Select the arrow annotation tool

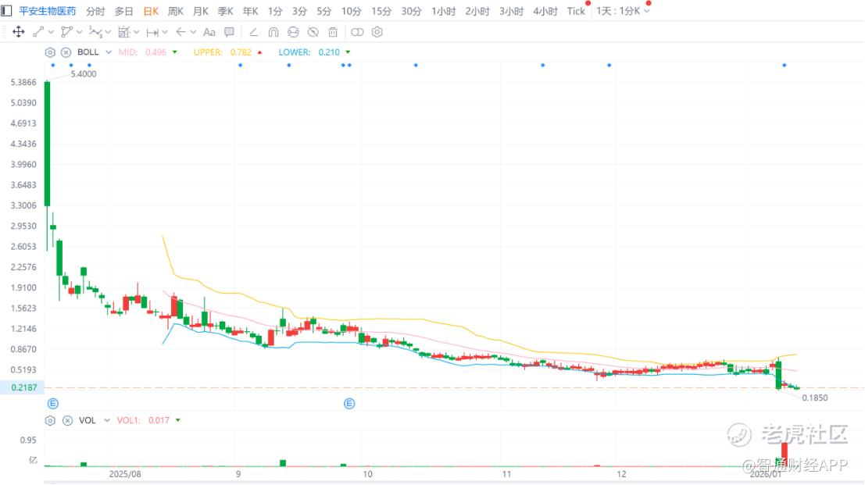(181, 32)
